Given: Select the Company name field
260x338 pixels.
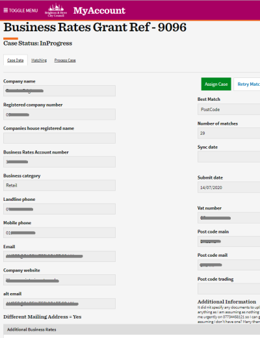Looking at the screenshot, I should 59,91.
